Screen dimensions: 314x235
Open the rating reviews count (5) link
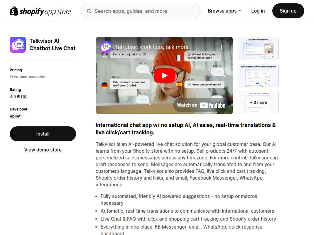coord(24,96)
